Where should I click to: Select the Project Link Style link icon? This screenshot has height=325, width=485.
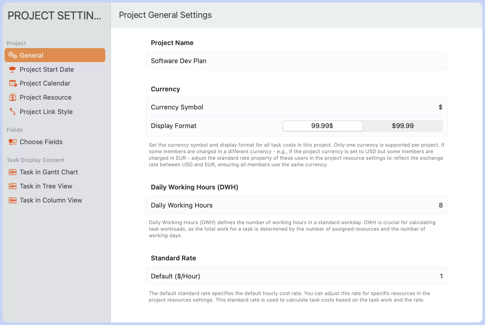13,112
